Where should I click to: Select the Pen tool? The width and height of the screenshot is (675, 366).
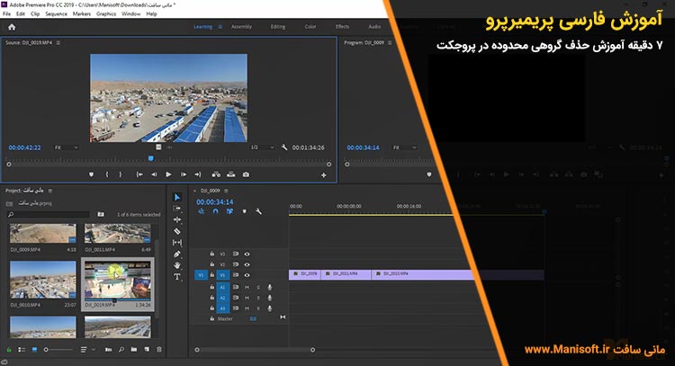pos(177,254)
